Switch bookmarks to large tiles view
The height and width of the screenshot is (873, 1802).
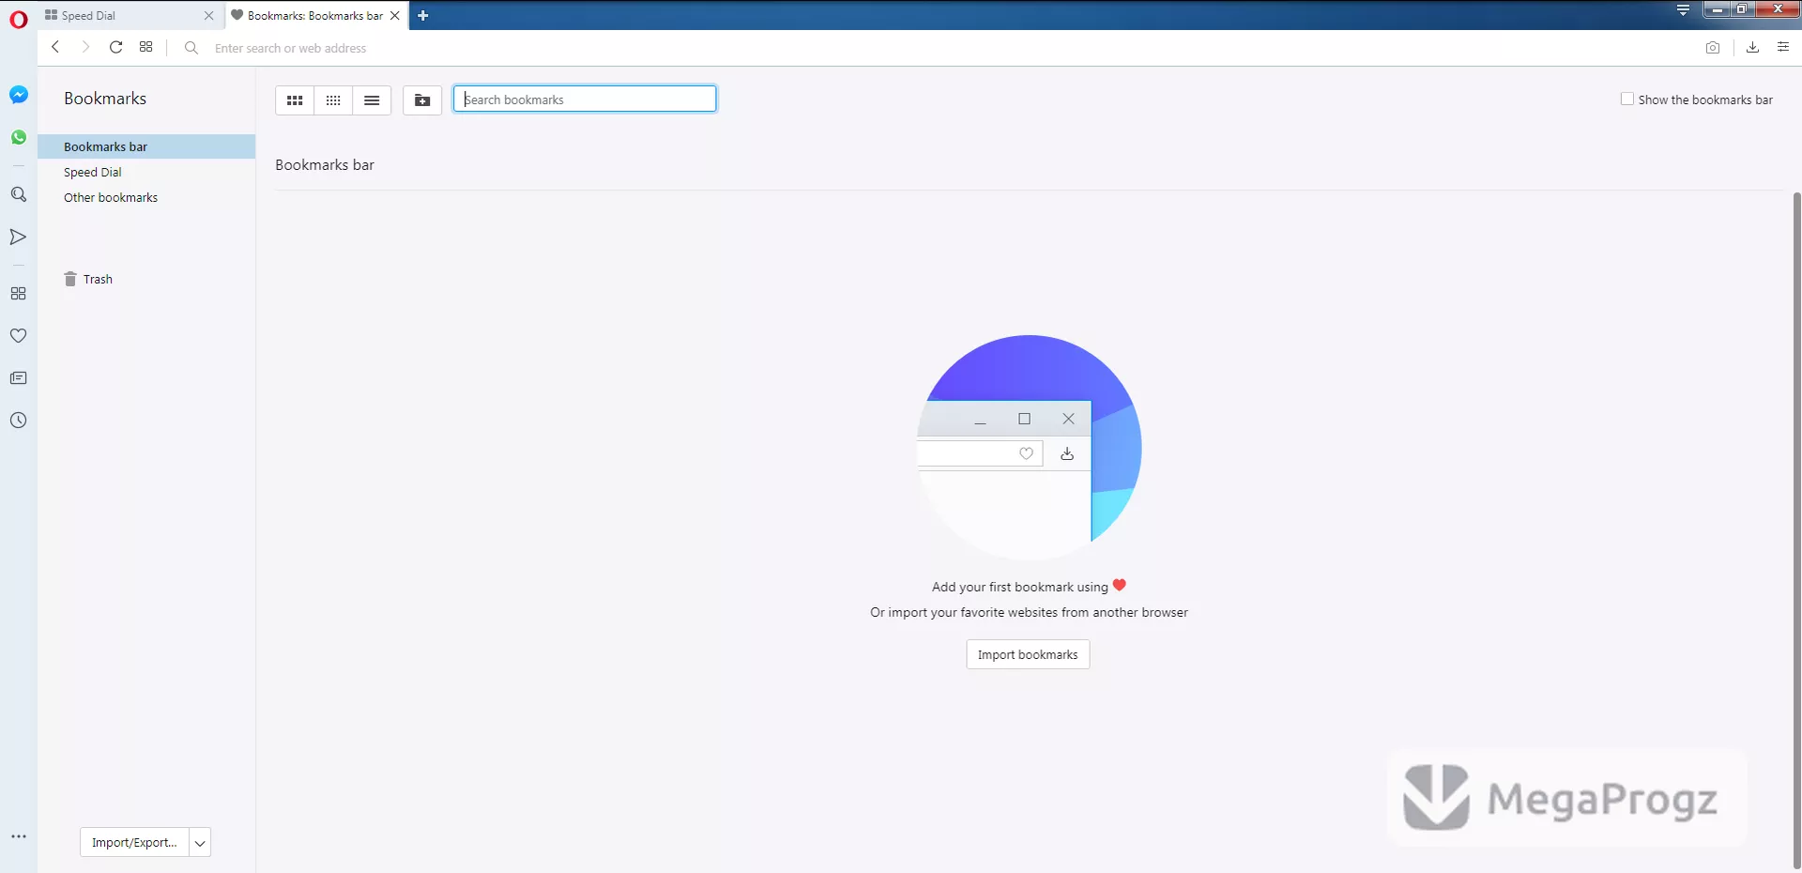(x=295, y=100)
